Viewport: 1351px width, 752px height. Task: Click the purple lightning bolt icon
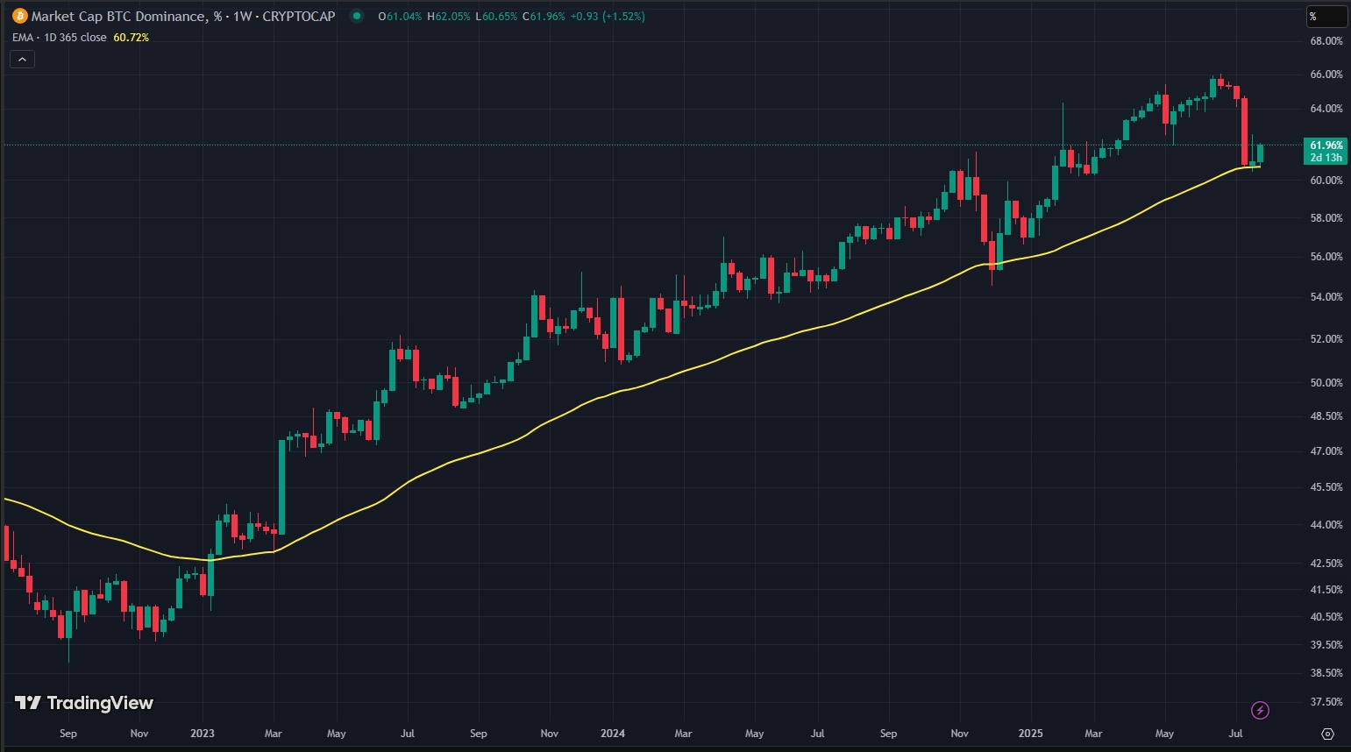(1260, 710)
